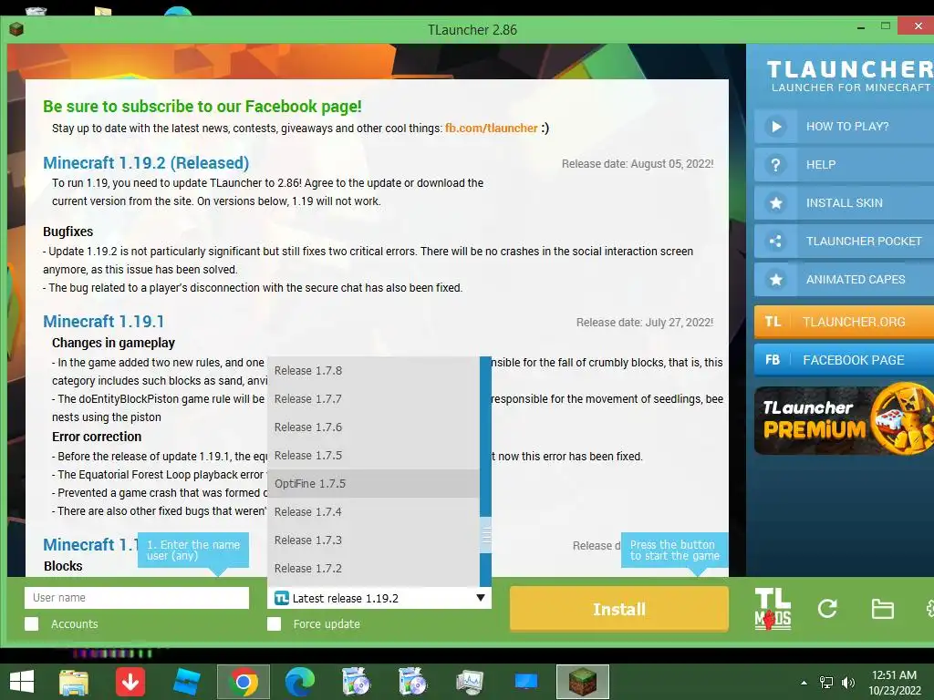Viewport: 934px width, 700px height.
Task: Visit TLAUNCHER.ORG button
Action: coord(844,322)
